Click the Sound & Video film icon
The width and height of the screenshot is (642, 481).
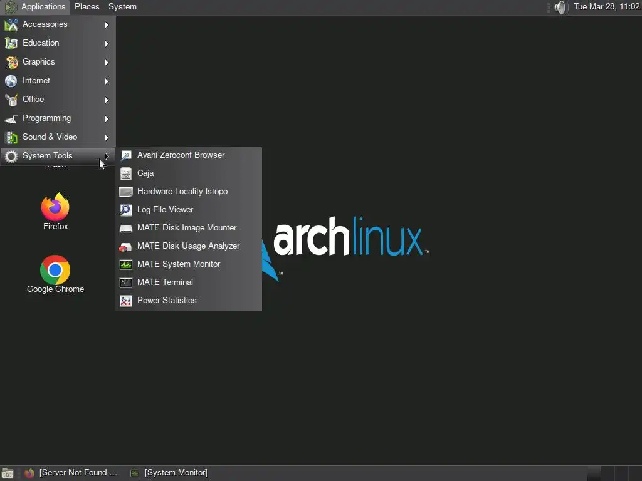click(11, 137)
